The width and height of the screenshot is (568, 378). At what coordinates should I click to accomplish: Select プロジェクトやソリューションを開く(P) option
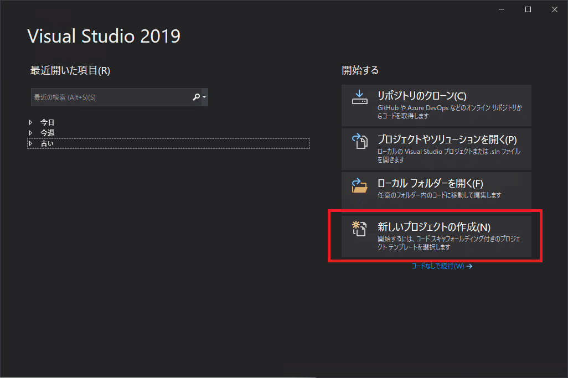point(436,149)
